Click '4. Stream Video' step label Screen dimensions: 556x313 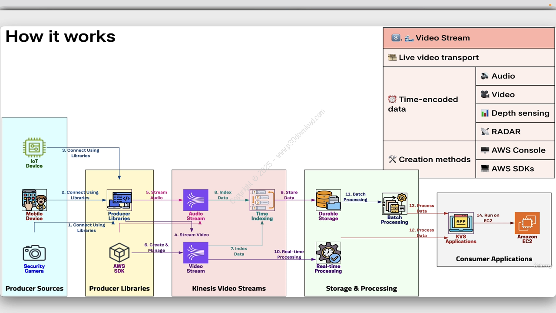(192, 235)
